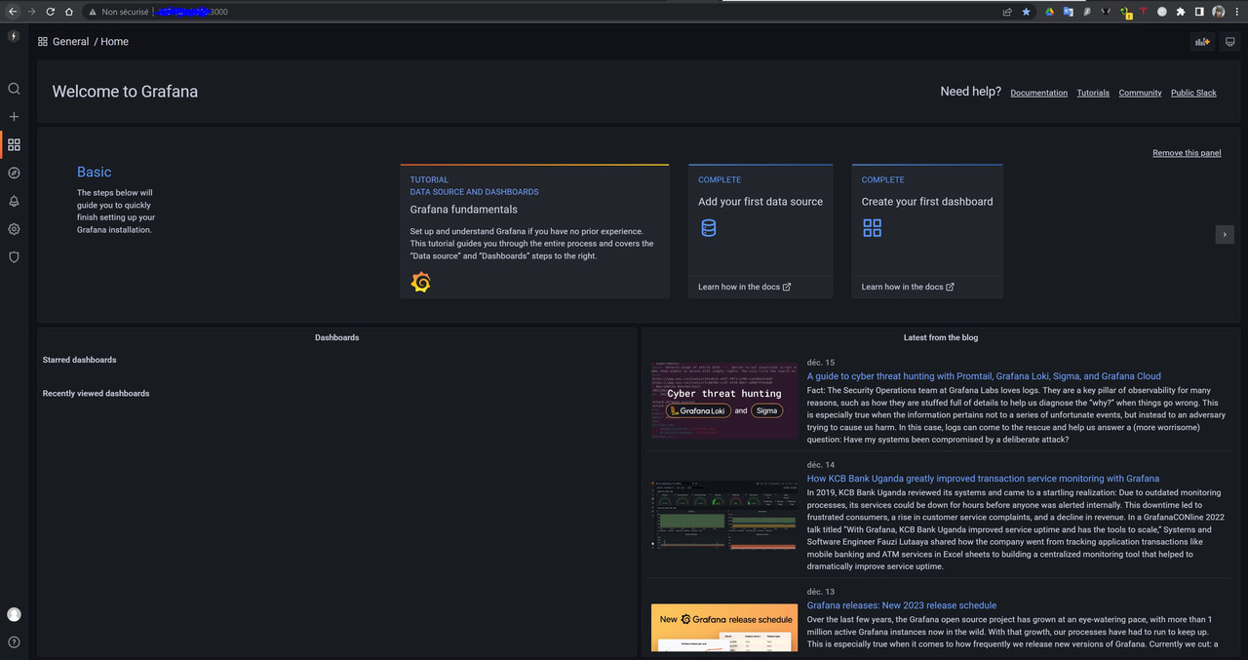Image resolution: width=1248 pixels, height=660 pixels.
Task: Open the Tesla extension icon
Action: [x=1143, y=12]
